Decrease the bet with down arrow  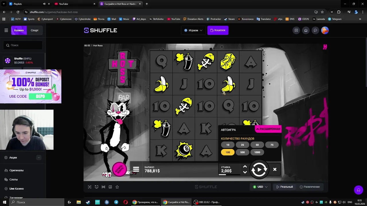coord(245,172)
